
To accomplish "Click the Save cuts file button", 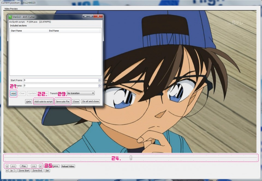I will click(x=62, y=101).
